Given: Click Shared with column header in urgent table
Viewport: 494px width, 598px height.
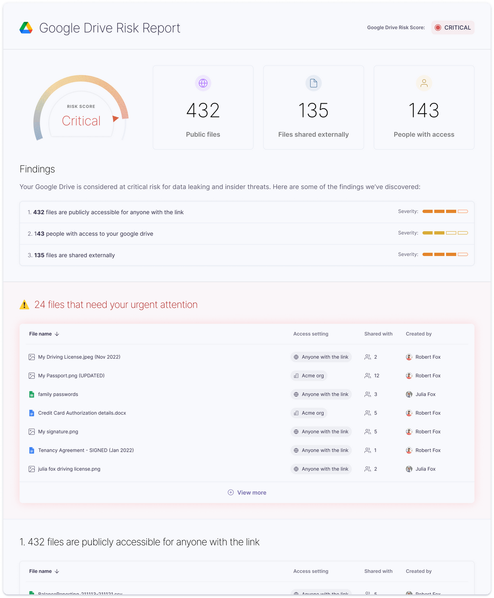Looking at the screenshot, I should tap(378, 334).
